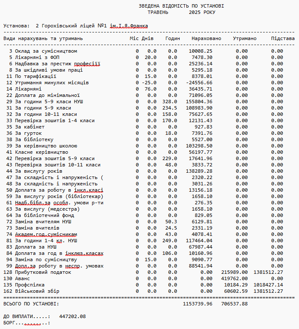Click the "ДО ВИПЛАТИ" amount 447202.08

coord(72,316)
